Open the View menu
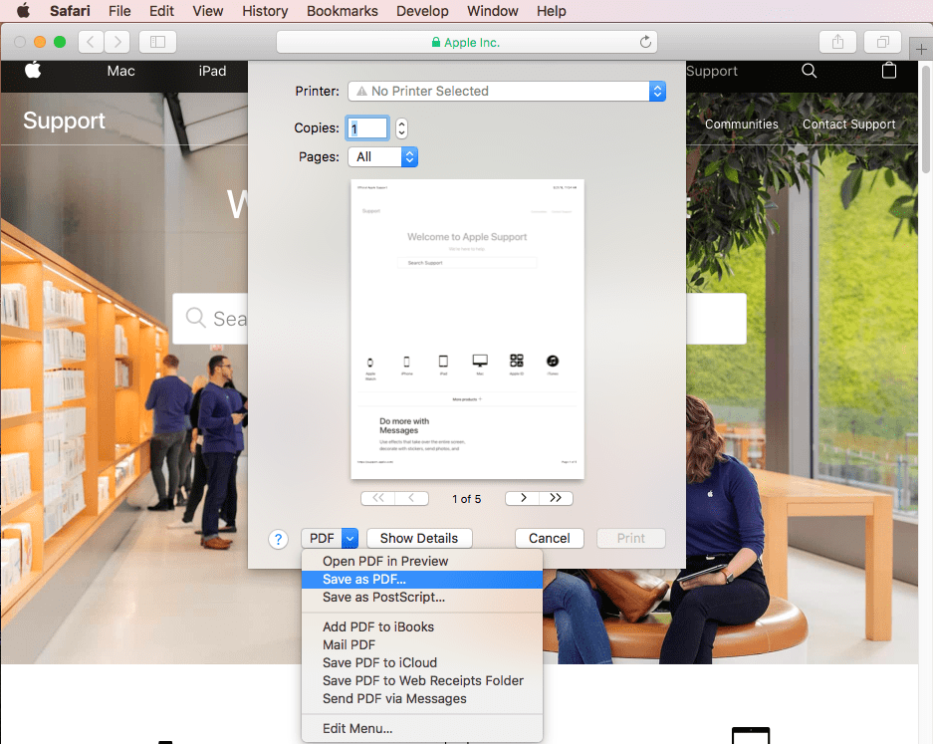933x744 pixels. point(208,11)
